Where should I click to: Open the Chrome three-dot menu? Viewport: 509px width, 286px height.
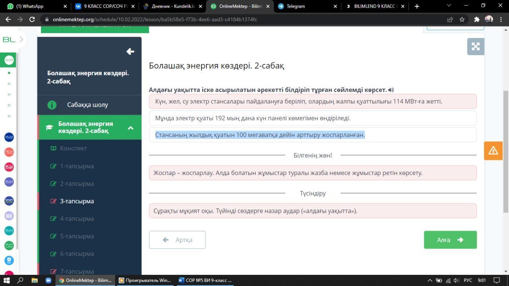click(501, 19)
